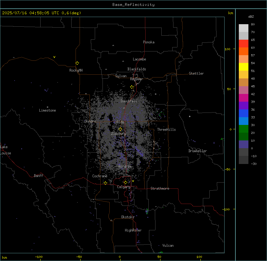
Task: Click the Innisfail city label
Action: click(129, 101)
